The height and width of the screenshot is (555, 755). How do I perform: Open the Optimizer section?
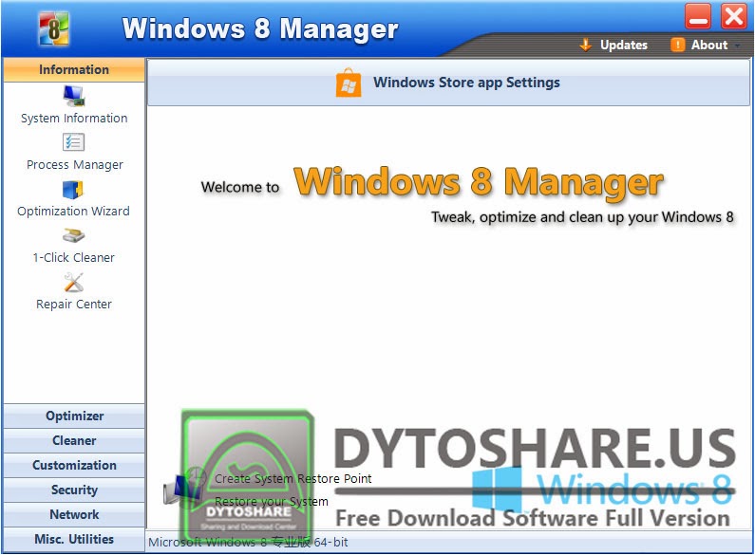pos(74,416)
